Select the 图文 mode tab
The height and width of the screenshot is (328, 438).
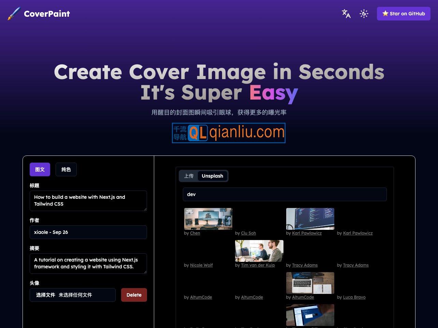(x=40, y=169)
